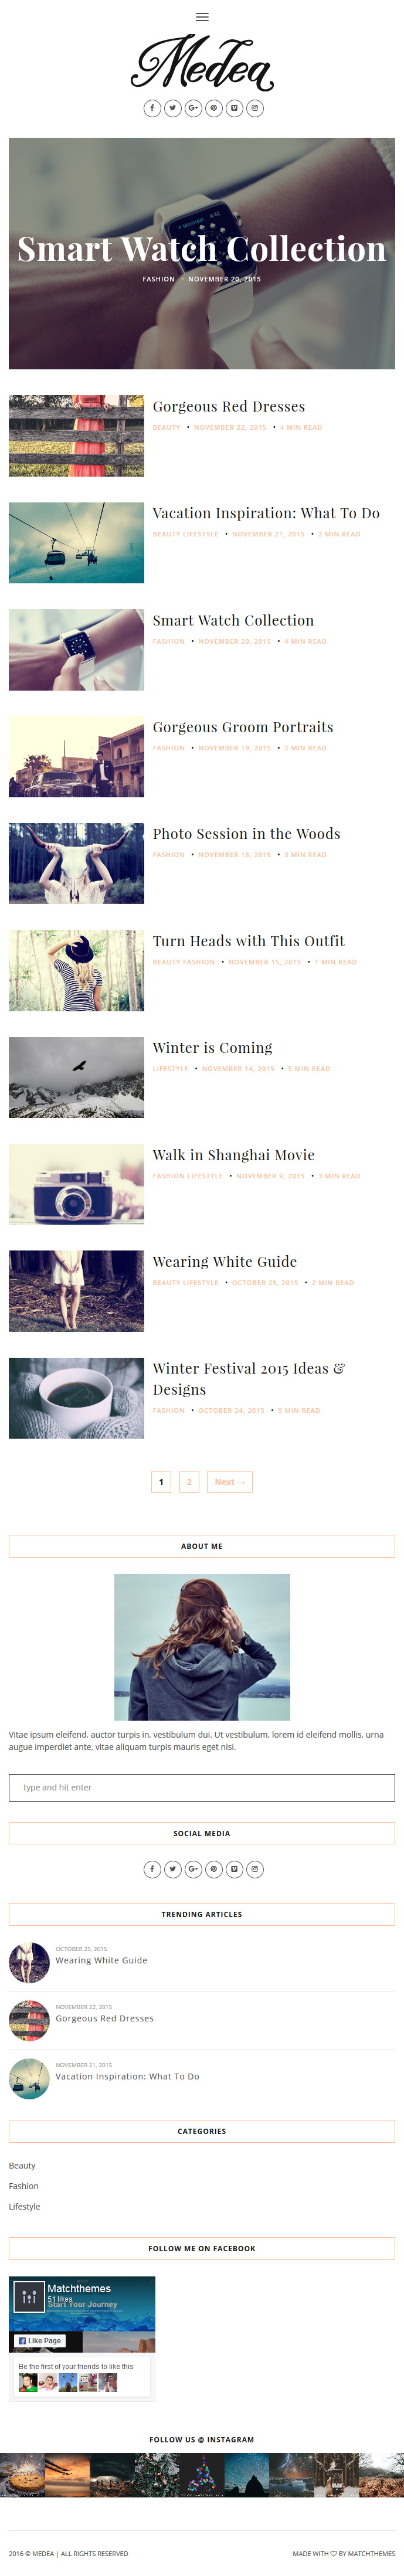This screenshot has height=2576, width=404.
Task: Click the Medea script logo
Action: (202, 63)
